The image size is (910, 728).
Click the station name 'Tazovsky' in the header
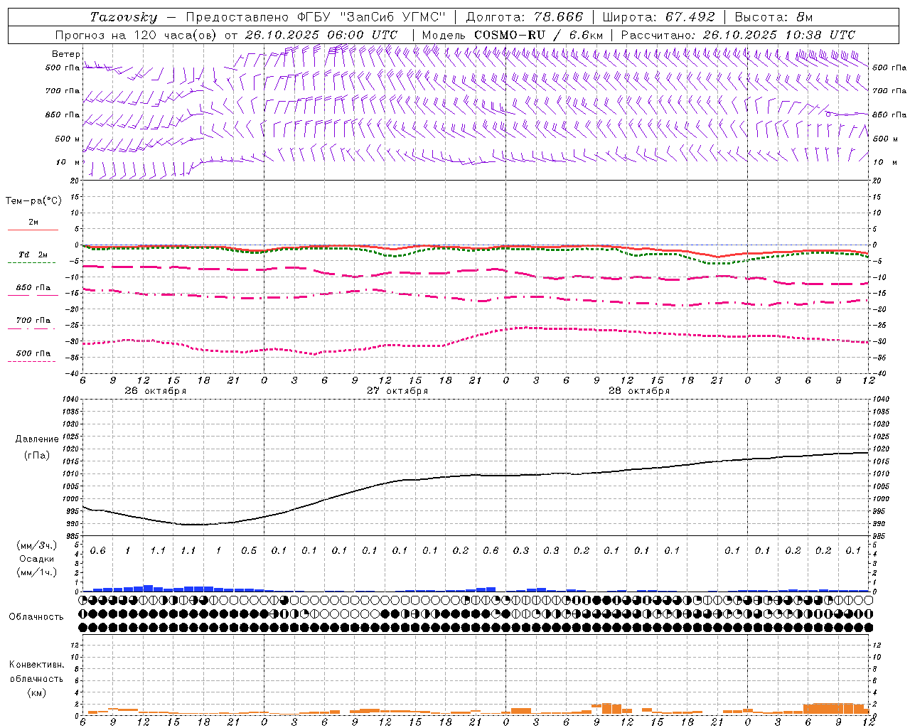[x=124, y=17]
